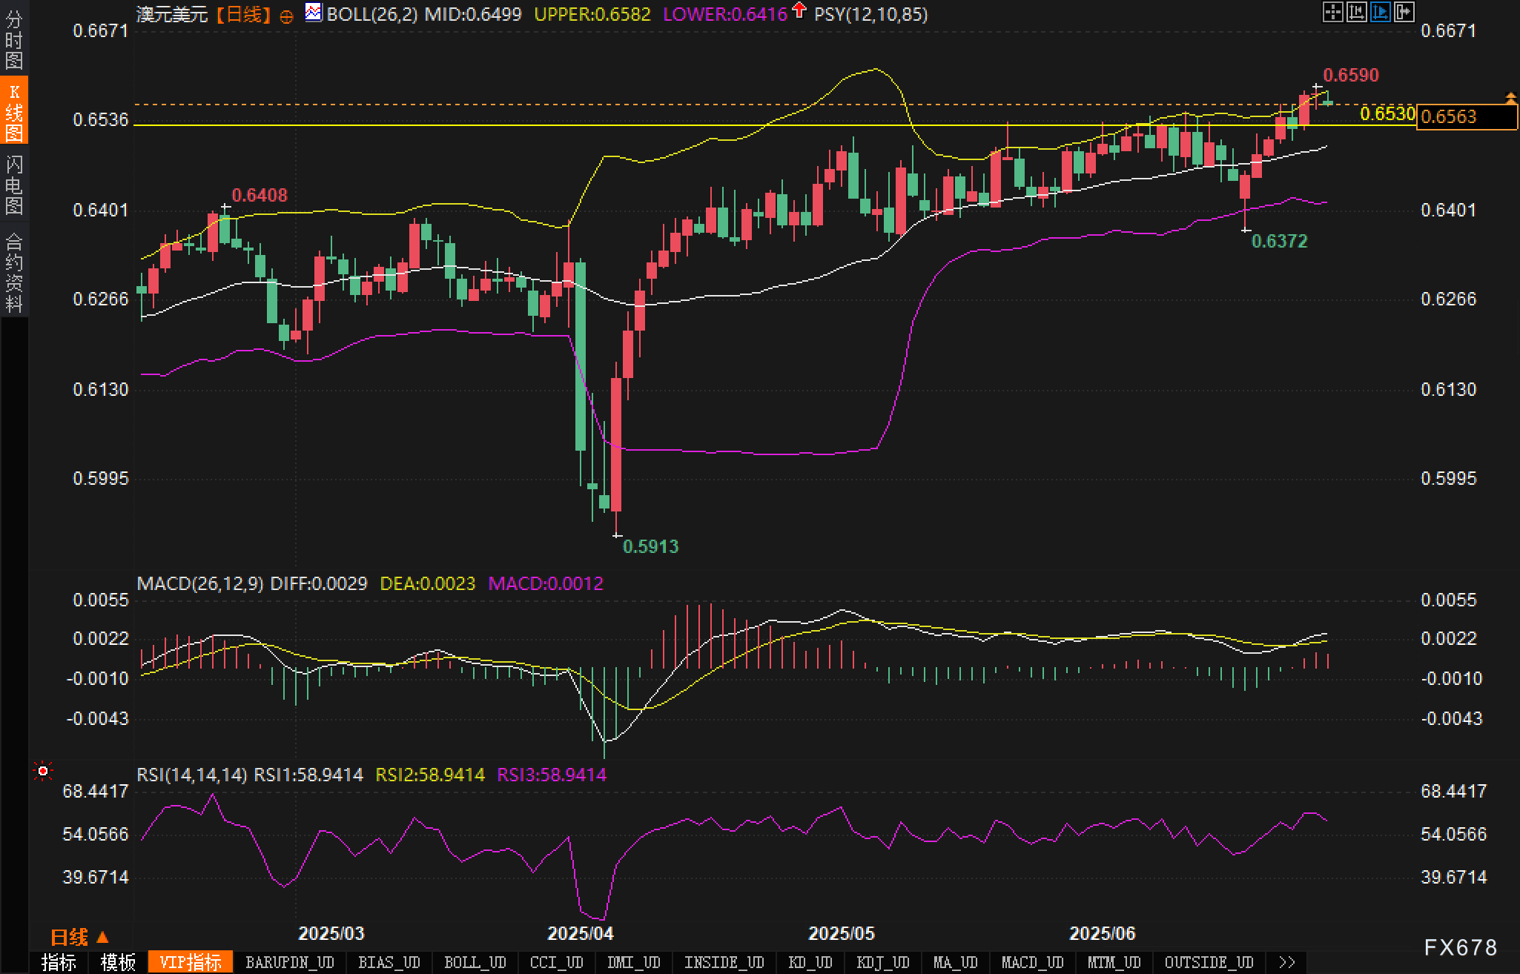Screen dimensions: 1520x974
Task: Click the red sun icon beside RSI panel
Action: coord(43,772)
